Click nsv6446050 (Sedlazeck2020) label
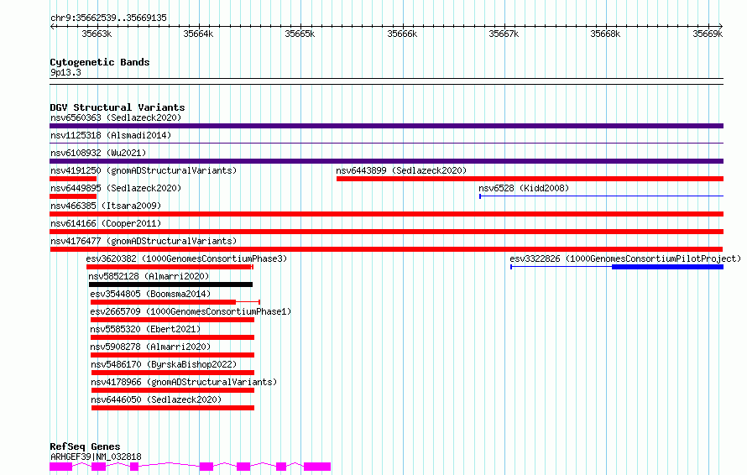This screenshot has width=747, height=475. pos(156,399)
